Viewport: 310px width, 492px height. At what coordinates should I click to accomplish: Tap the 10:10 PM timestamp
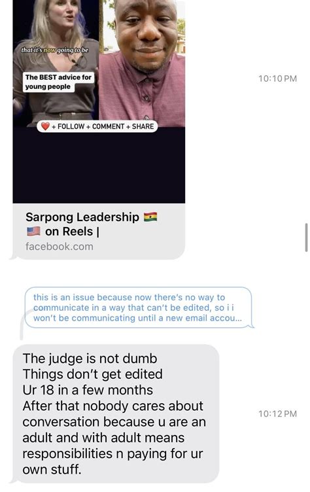pos(277,79)
